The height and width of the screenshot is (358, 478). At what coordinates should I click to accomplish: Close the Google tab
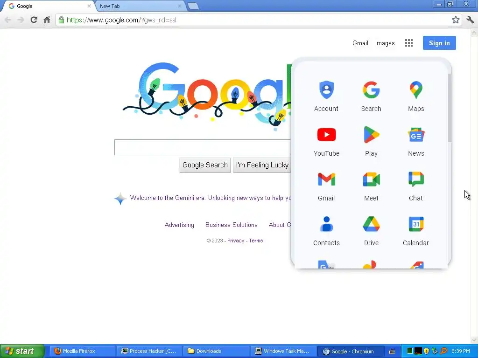[89, 6]
